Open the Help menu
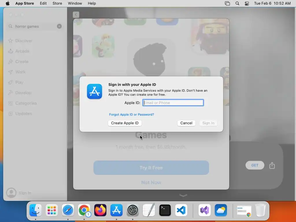 pyautogui.click(x=92, y=3)
